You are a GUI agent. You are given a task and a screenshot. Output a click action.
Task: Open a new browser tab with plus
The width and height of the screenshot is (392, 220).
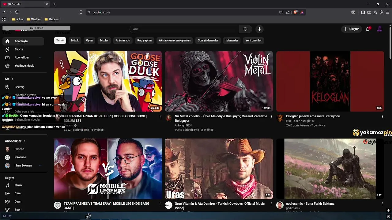point(54,4)
